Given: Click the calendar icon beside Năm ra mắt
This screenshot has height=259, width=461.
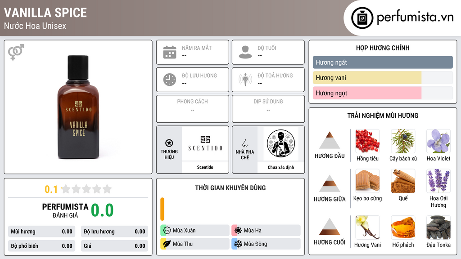Looking at the screenshot, I should click(x=170, y=52).
